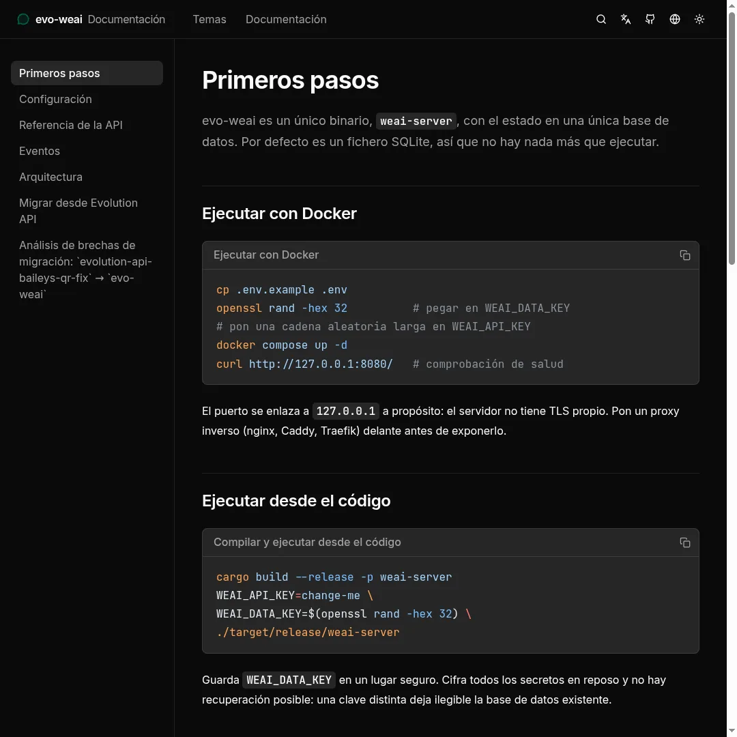Image resolution: width=737 pixels, height=737 pixels.
Task: Copy the Ejecutar con Docker code block
Action: (685, 255)
